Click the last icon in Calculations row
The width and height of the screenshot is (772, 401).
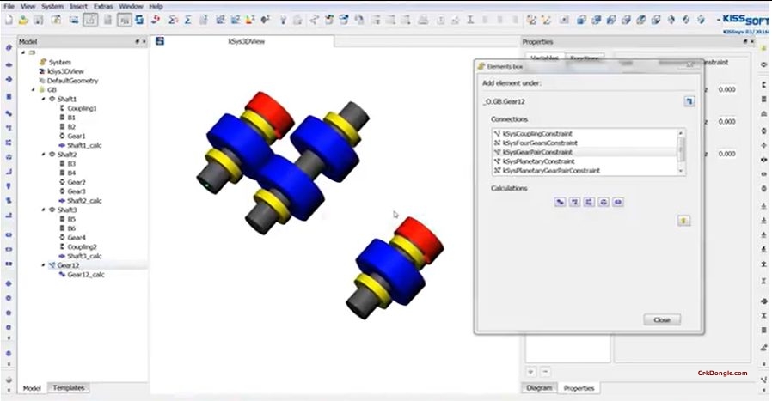pos(617,202)
